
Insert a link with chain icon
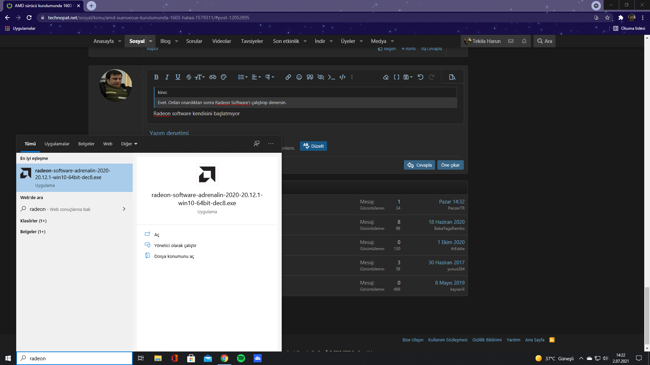click(288, 77)
